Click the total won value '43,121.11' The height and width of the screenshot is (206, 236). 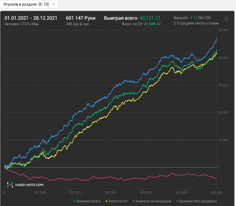[x=150, y=18]
